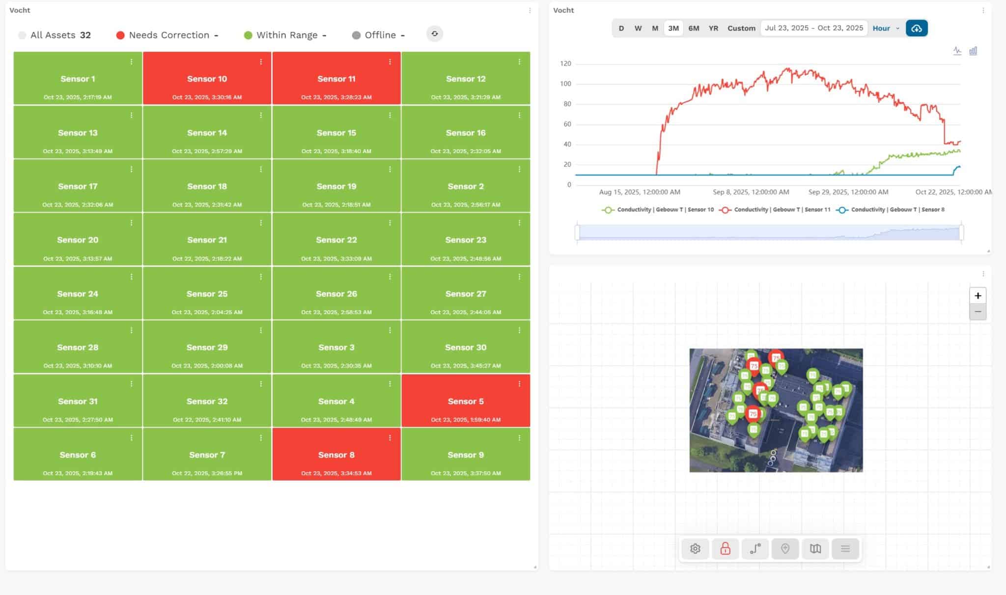Click the Custom date range button
The width and height of the screenshot is (1006, 595).
(741, 28)
